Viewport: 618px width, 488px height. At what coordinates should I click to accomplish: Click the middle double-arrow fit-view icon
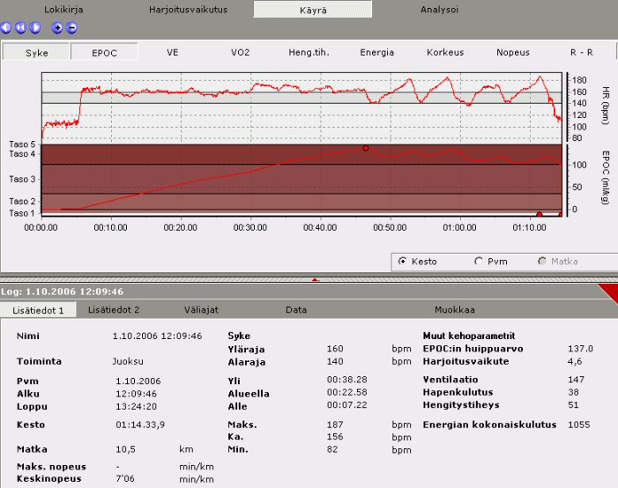(21, 27)
